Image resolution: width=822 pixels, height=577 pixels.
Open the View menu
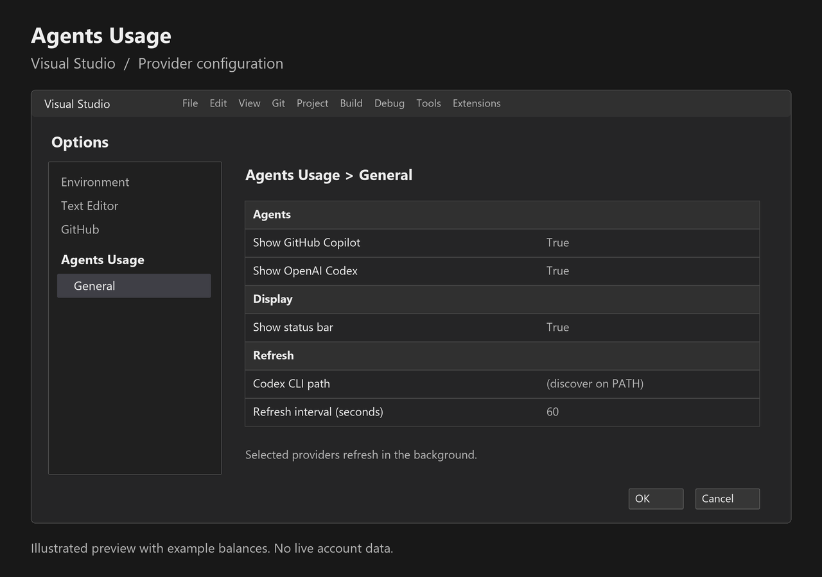[249, 103]
